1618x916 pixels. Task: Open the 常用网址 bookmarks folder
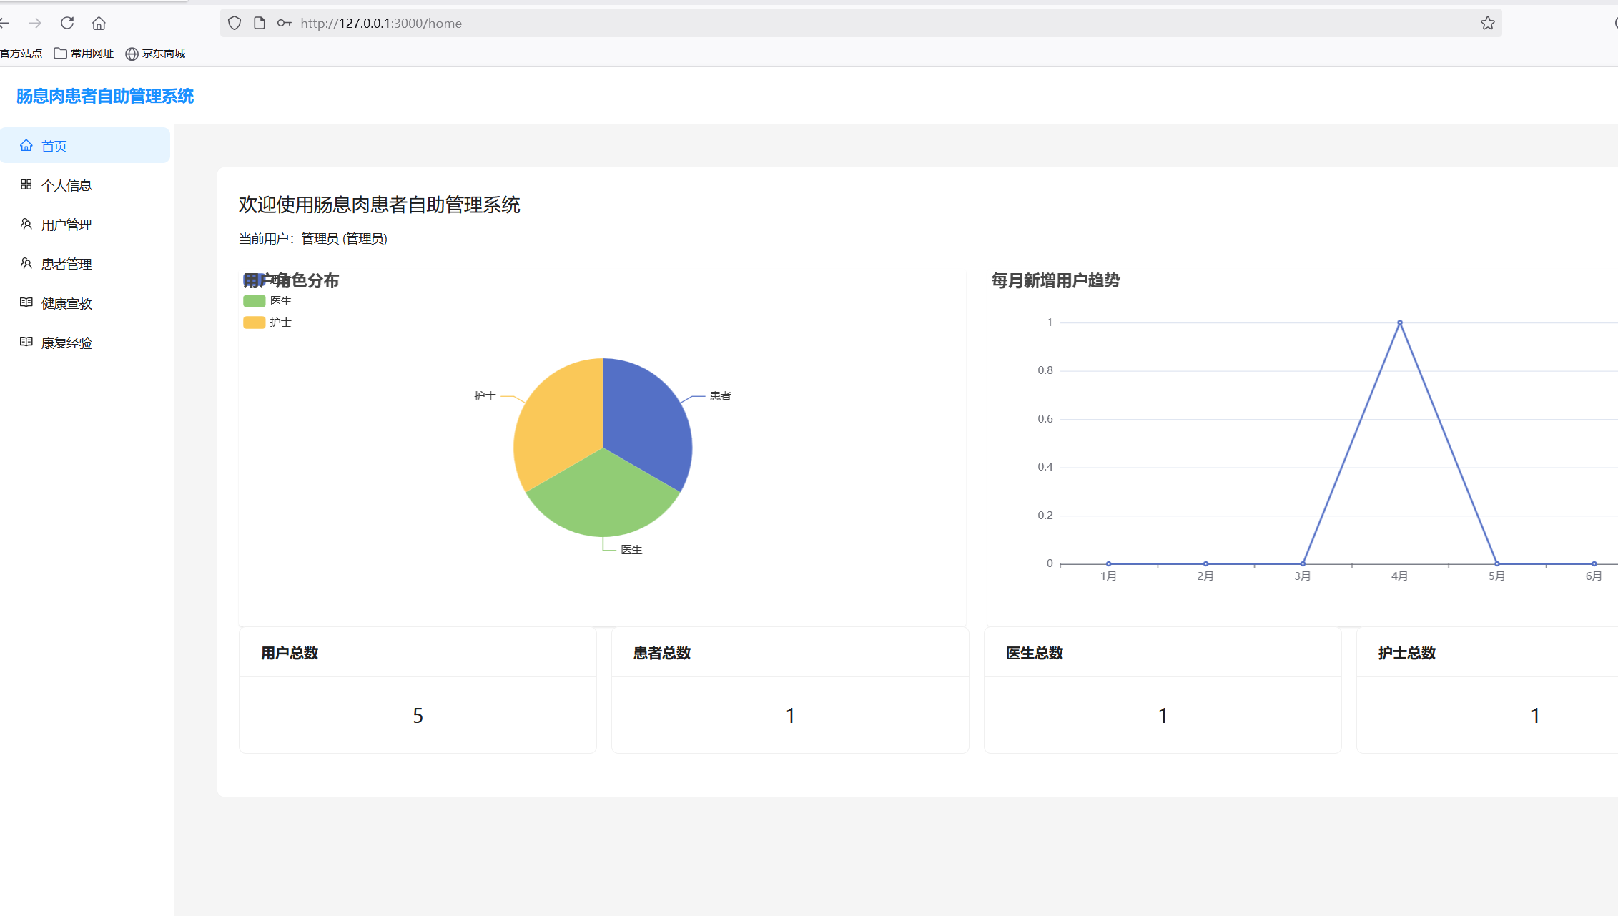coord(84,54)
